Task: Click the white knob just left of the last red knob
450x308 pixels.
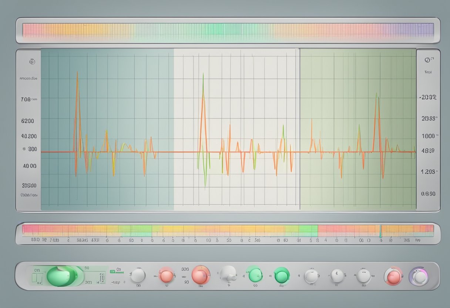Action: [x=363, y=275]
